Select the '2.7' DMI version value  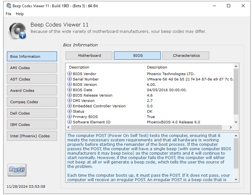point(150,100)
